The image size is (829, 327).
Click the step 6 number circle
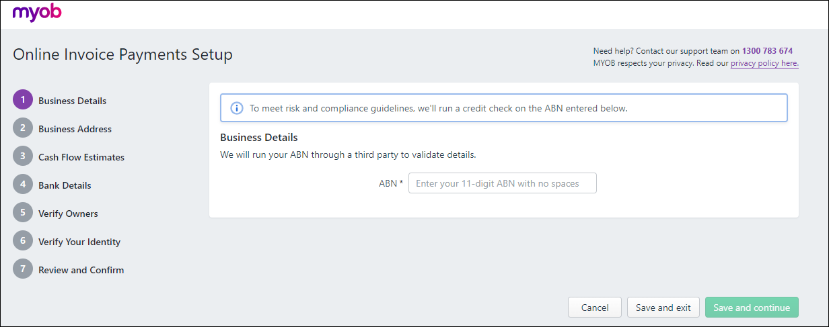(23, 242)
